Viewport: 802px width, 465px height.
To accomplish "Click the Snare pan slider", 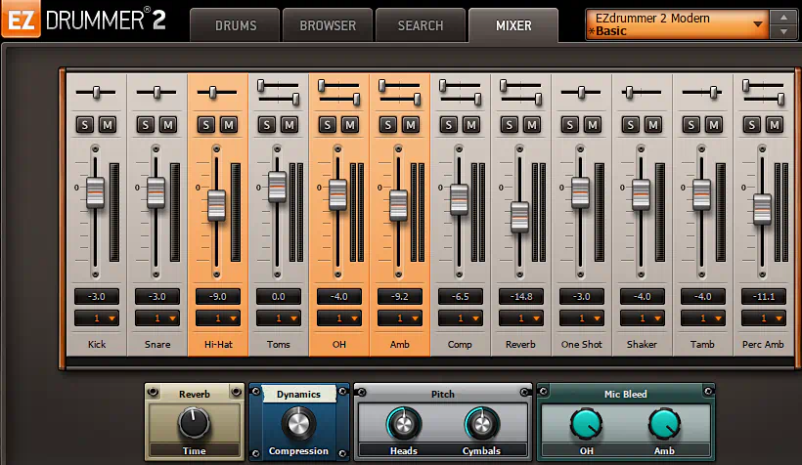I will pyautogui.click(x=157, y=93).
